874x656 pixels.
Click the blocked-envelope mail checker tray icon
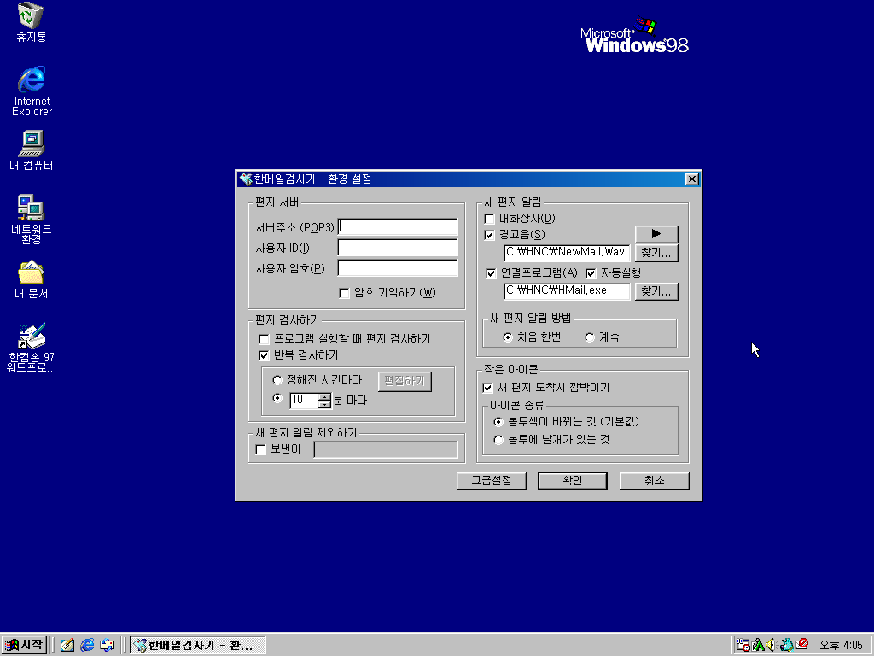(802, 644)
